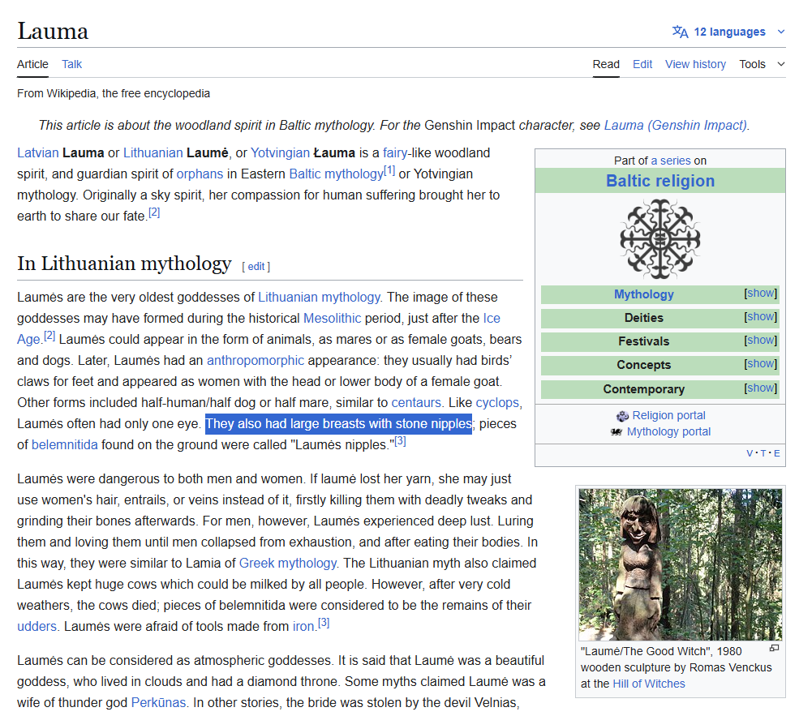
Task: Click the languages translate icon
Action: (680, 32)
